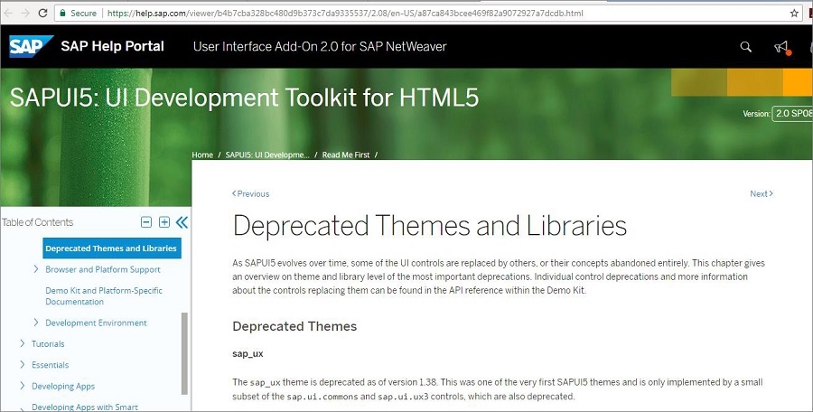Viewport: 813px width, 412px height.
Task: Open SAP Help Portal home link
Action: tap(113, 46)
